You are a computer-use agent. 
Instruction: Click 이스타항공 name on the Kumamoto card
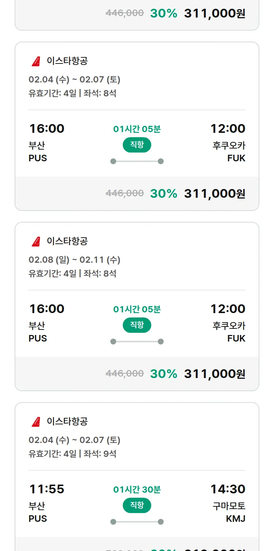pos(67,421)
